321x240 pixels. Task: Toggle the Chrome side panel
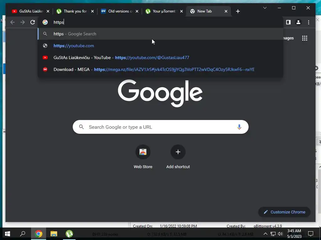[288, 22]
